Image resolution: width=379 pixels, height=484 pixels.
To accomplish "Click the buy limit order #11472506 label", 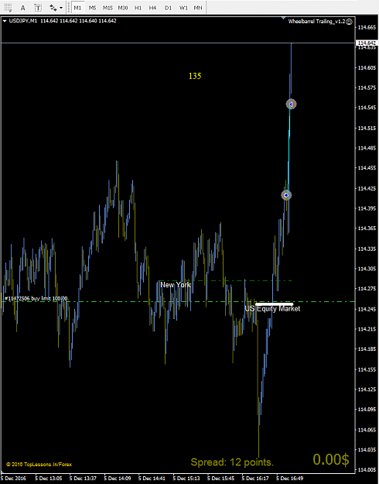I will [x=36, y=298].
